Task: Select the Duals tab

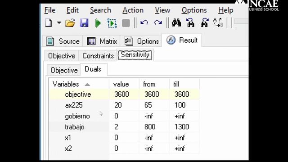Action: point(93,69)
